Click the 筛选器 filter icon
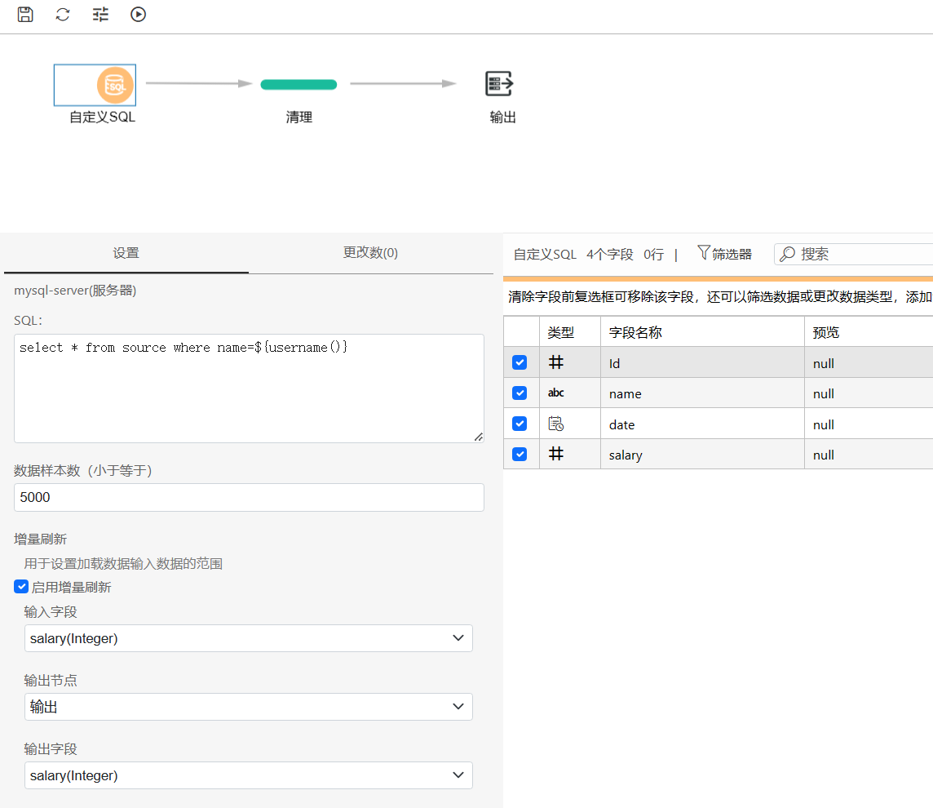This screenshot has width=933, height=808. pos(703,253)
